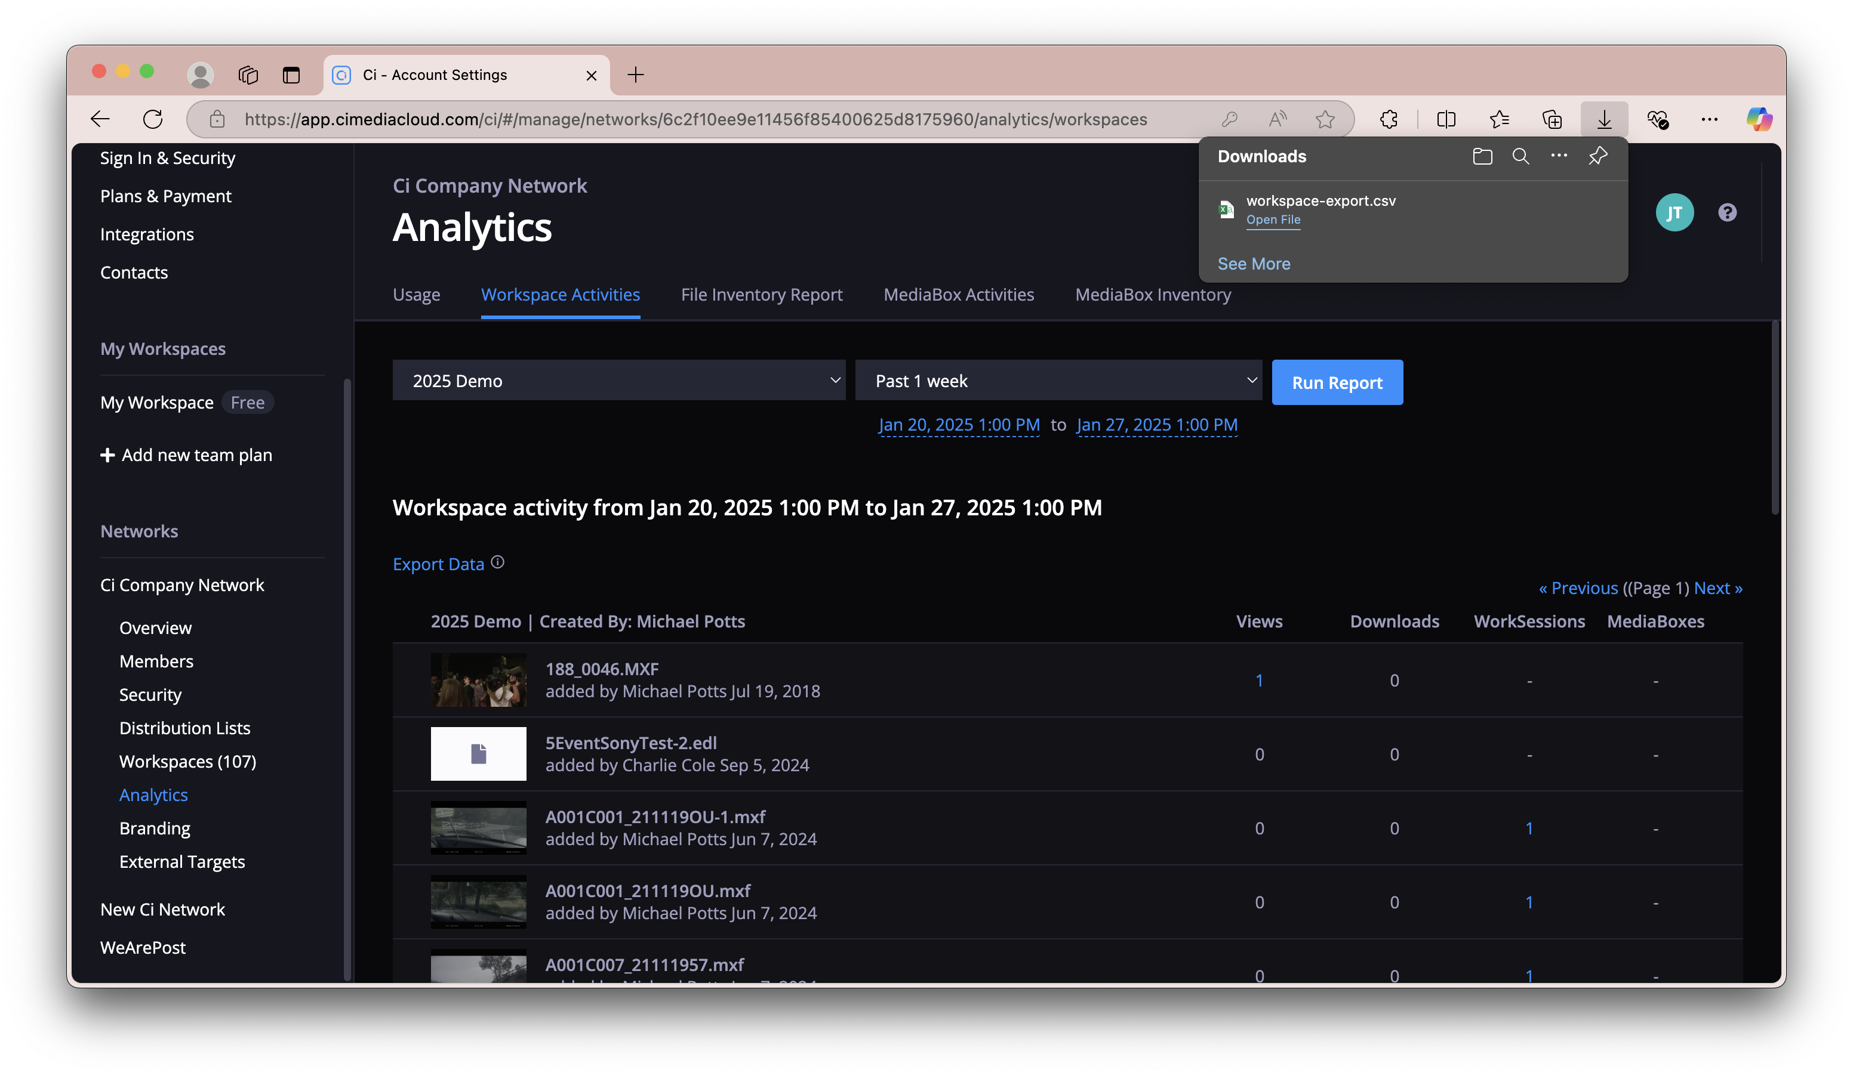Click Open File for workspace-export.csv
The image size is (1853, 1076).
(x=1273, y=219)
